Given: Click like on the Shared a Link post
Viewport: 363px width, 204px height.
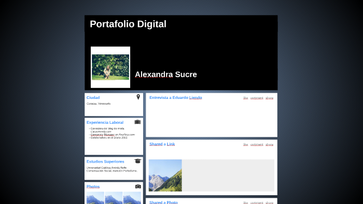Looking at the screenshot, I should tap(246, 144).
